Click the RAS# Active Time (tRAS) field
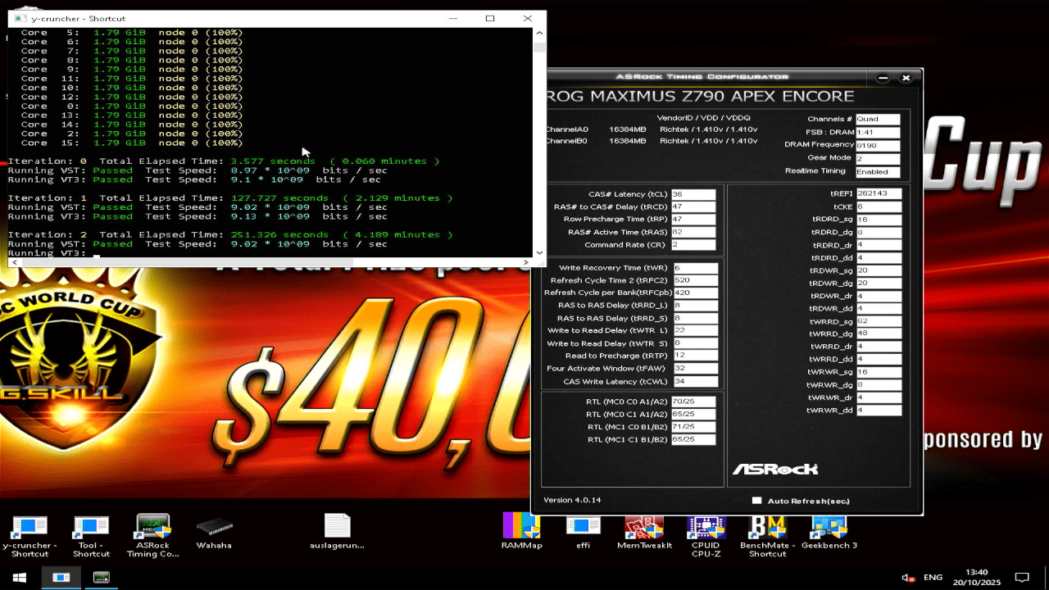Viewport: 1049px width, 590px height. point(693,233)
